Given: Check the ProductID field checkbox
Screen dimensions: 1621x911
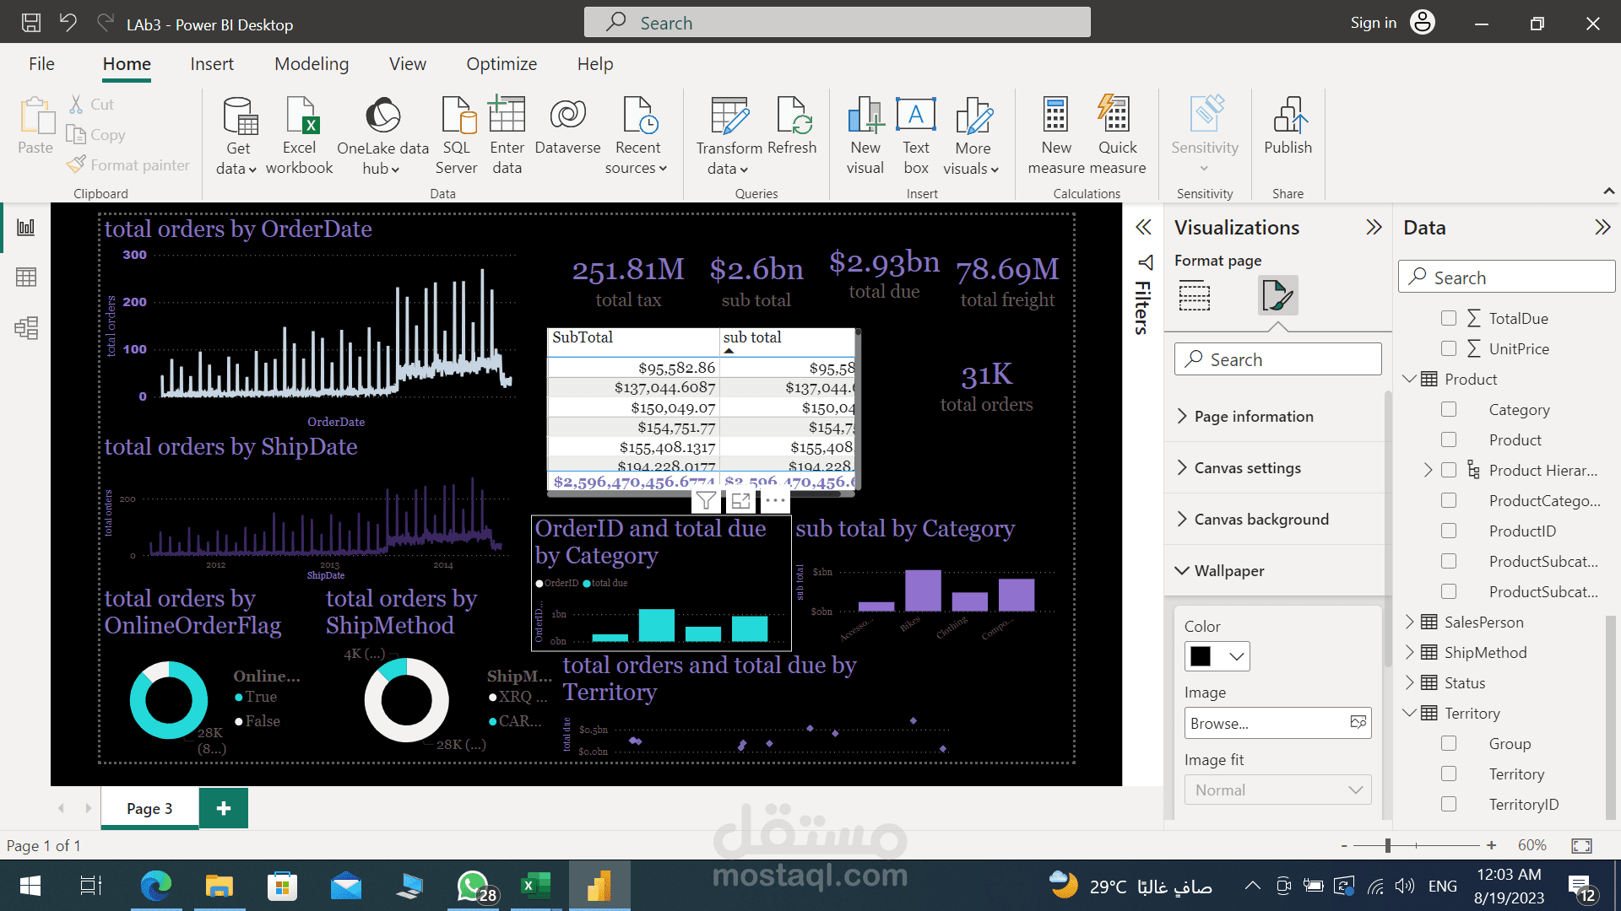Looking at the screenshot, I should point(1449,531).
